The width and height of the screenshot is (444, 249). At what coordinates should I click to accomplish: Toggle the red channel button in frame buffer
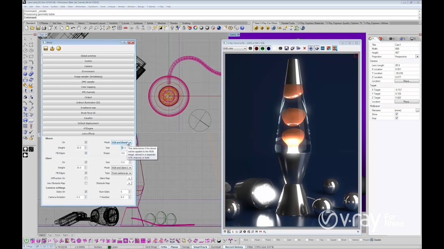click(x=256, y=48)
